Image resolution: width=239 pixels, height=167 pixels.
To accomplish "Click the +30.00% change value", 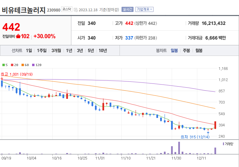I will tap(44, 36).
